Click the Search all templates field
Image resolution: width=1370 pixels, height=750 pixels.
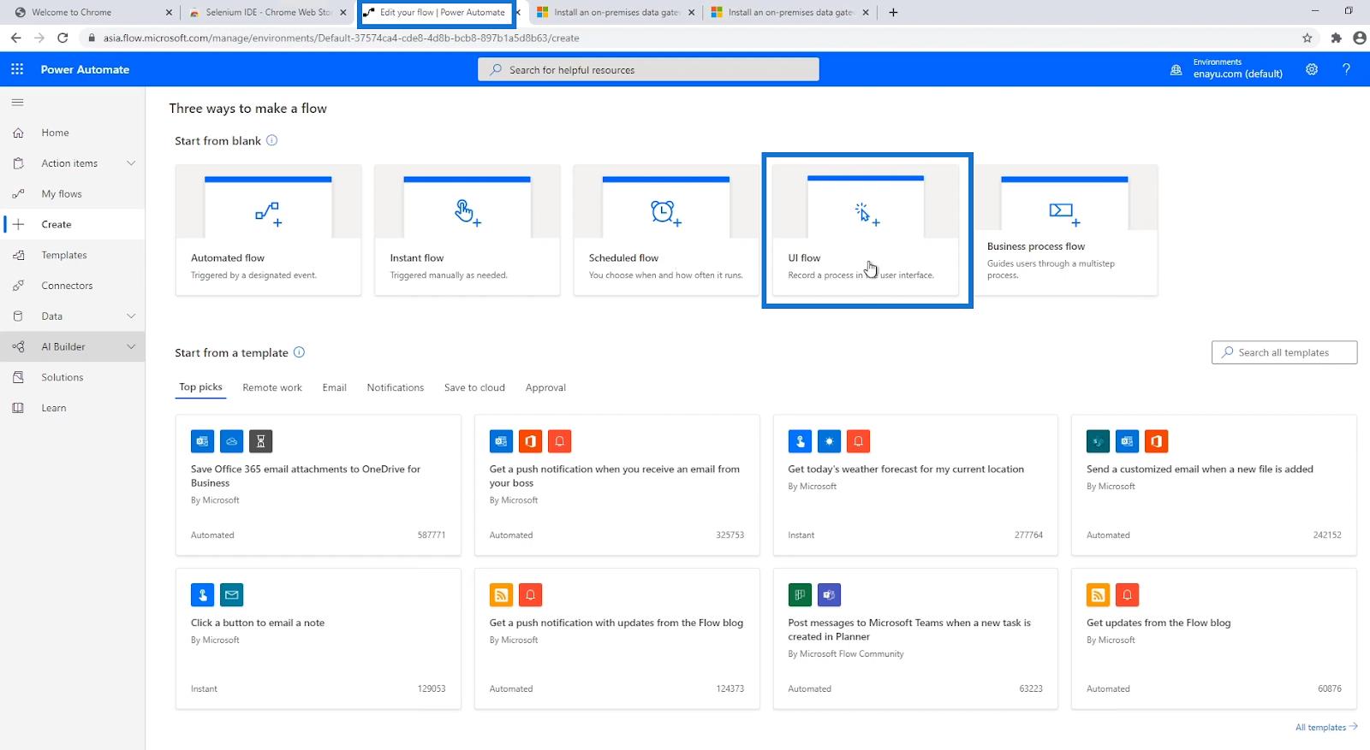click(x=1284, y=352)
